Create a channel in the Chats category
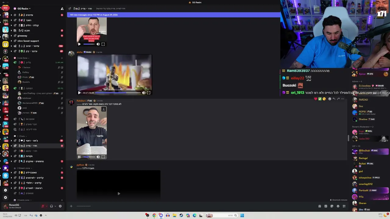390x219 pixels. 62,136
